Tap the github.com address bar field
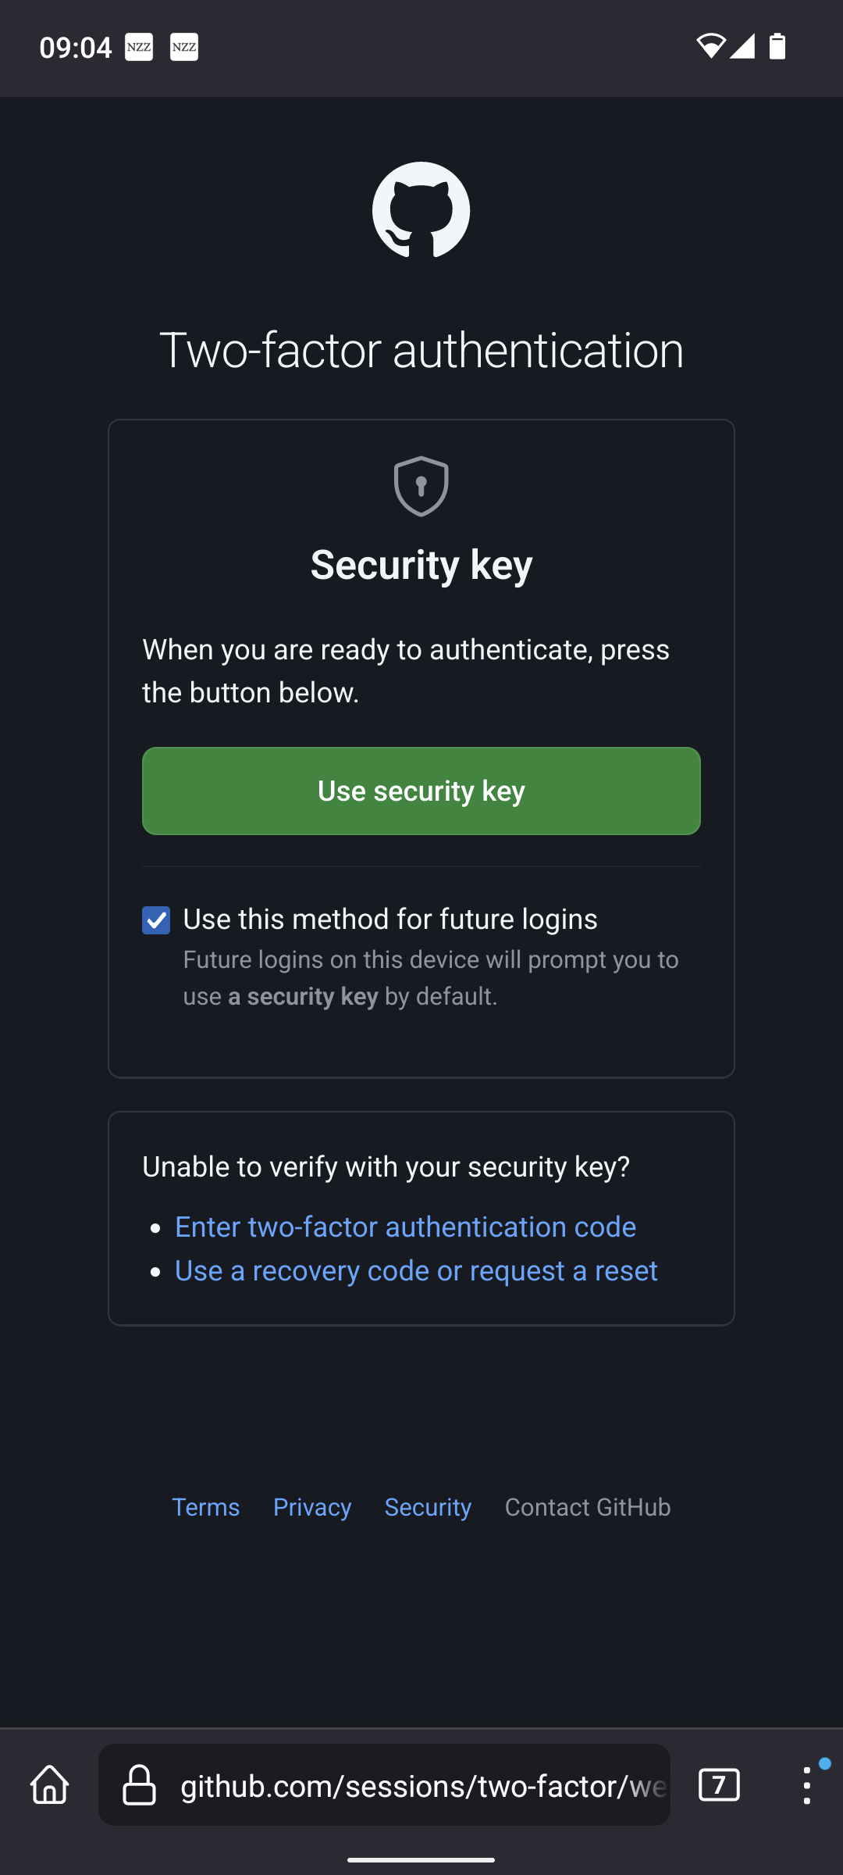This screenshot has width=843, height=1875. [x=421, y=1785]
